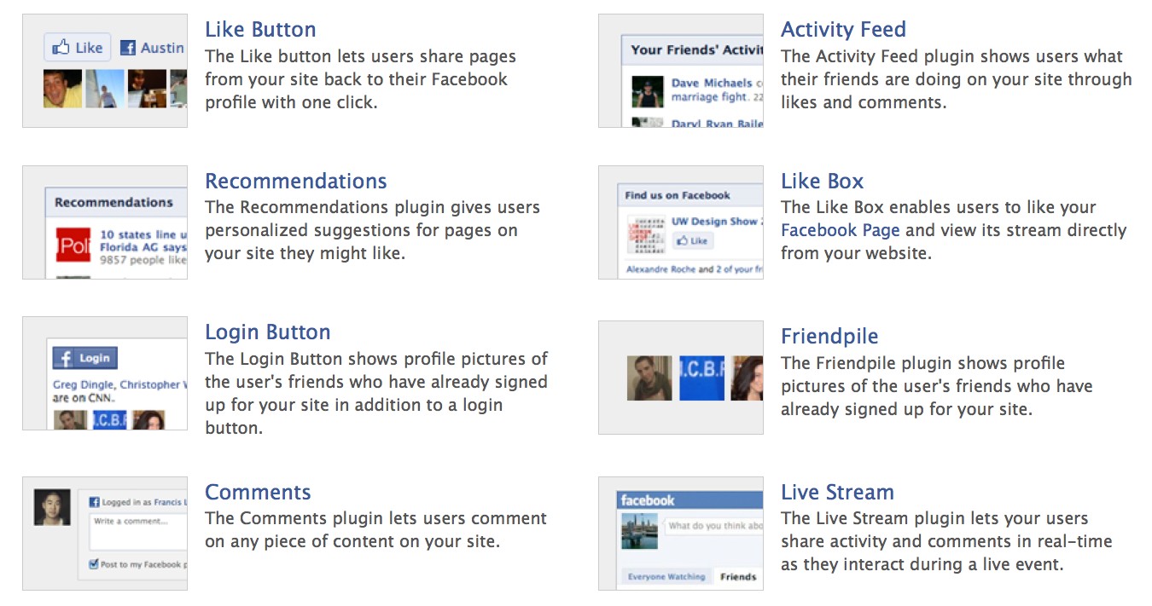Image resolution: width=1152 pixels, height=606 pixels.
Task: Click the commenter profile photo in Comments preview
Action: (x=52, y=507)
